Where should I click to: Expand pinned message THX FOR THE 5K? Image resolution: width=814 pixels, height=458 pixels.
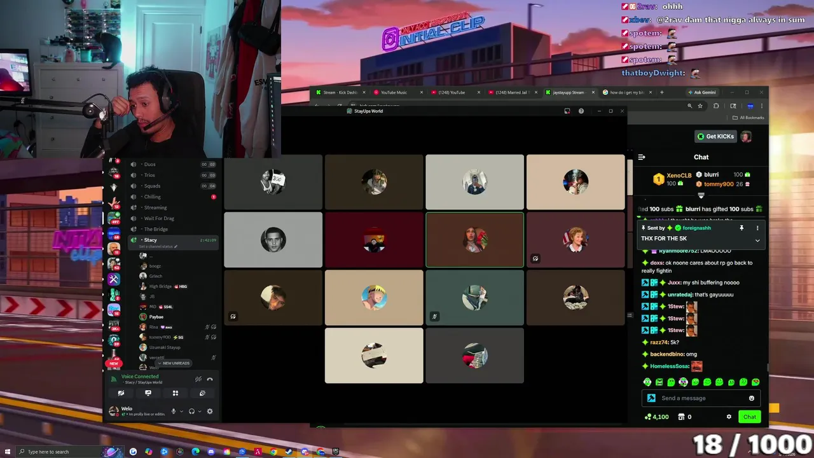757,240
